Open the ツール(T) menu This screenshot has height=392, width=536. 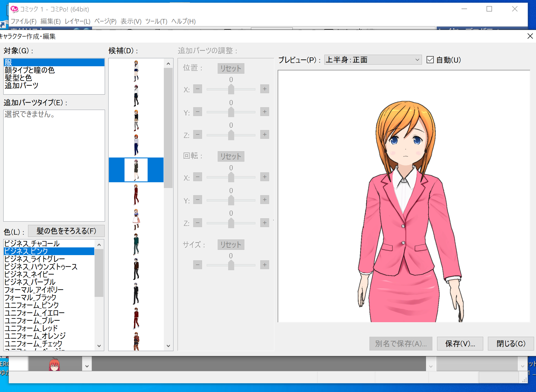[156, 21]
